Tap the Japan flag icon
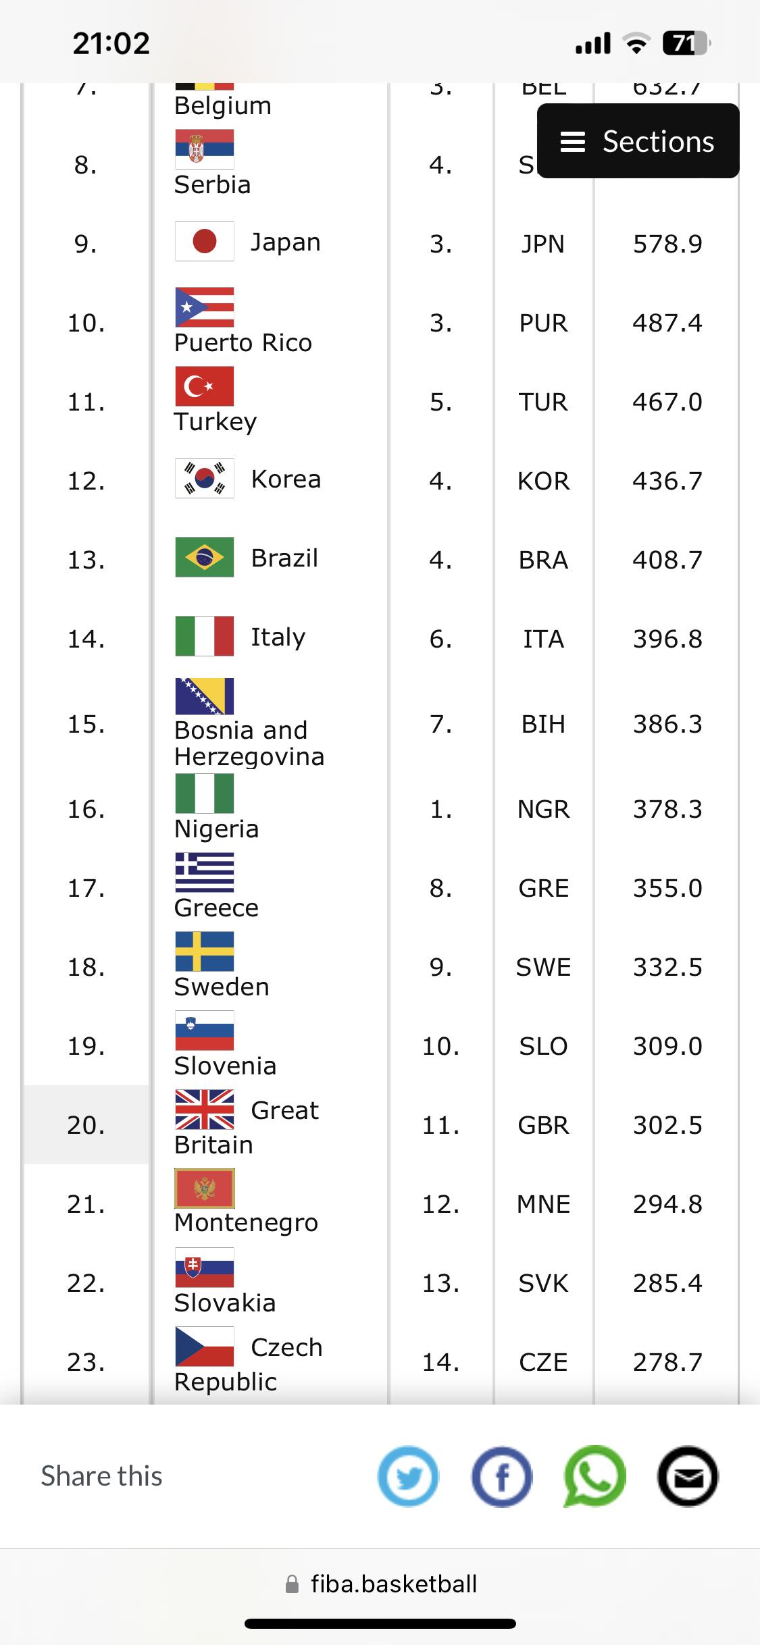This screenshot has height=1645, width=760. (x=204, y=241)
